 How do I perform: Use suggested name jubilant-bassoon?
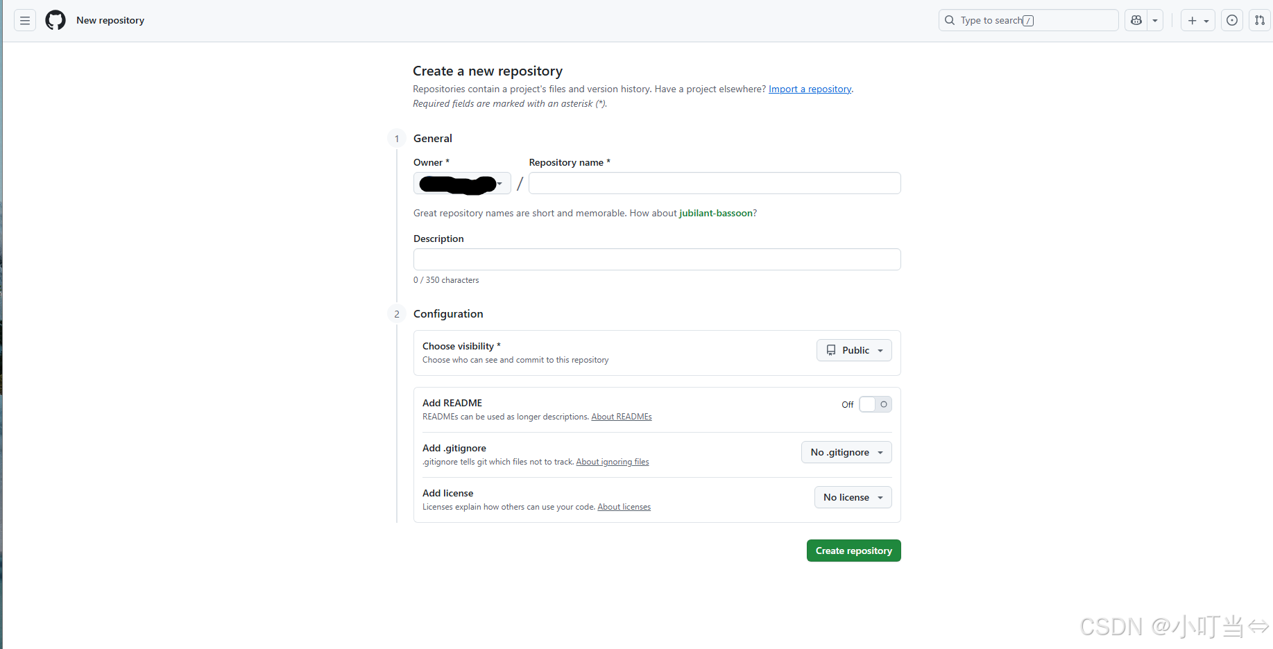tap(716, 213)
